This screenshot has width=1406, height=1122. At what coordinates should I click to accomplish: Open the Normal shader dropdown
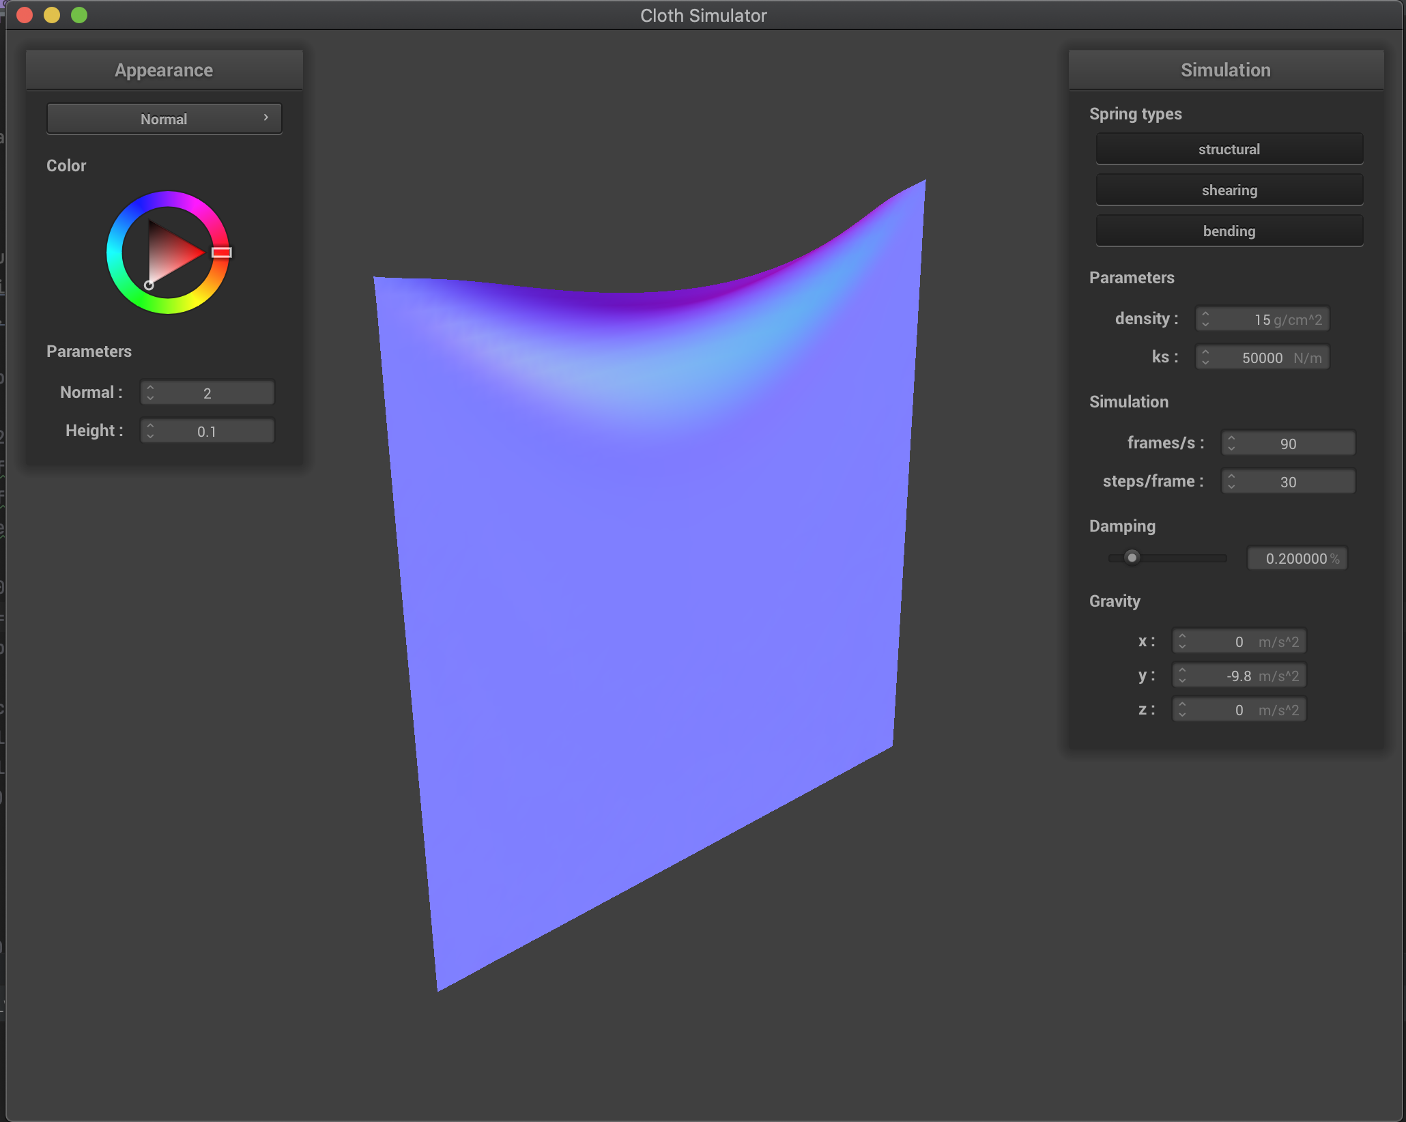coord(164,119)
